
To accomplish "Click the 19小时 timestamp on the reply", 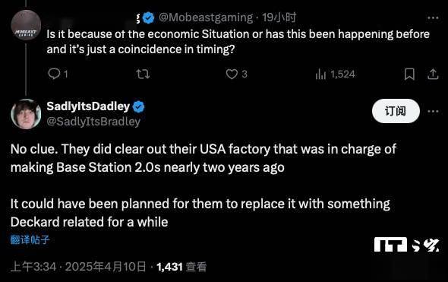I will click(x=279, y=17).
